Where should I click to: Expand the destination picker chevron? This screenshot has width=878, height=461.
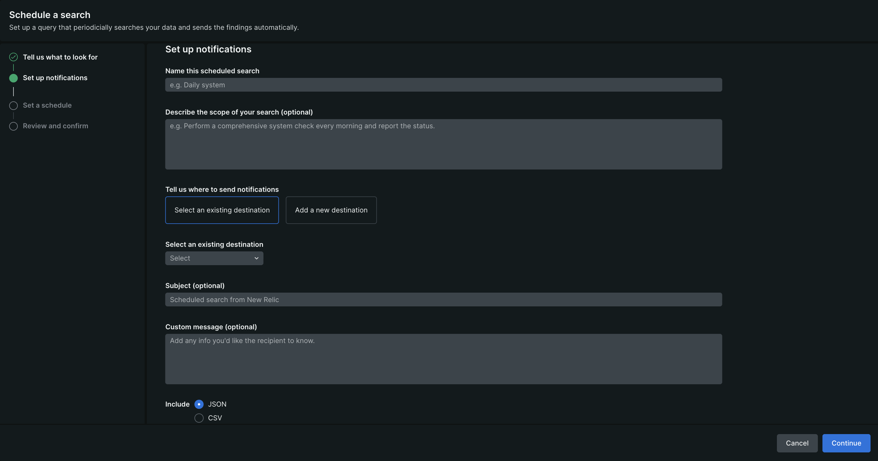tap(256, 258)
